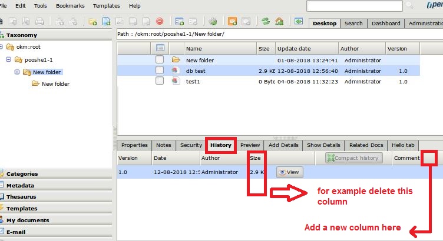Collapse the pooshe1-1 folder node
Screen dimensions: 443x241
[9, 60]
